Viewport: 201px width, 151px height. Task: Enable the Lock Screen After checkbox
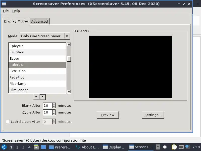click(x=8, y=122)
